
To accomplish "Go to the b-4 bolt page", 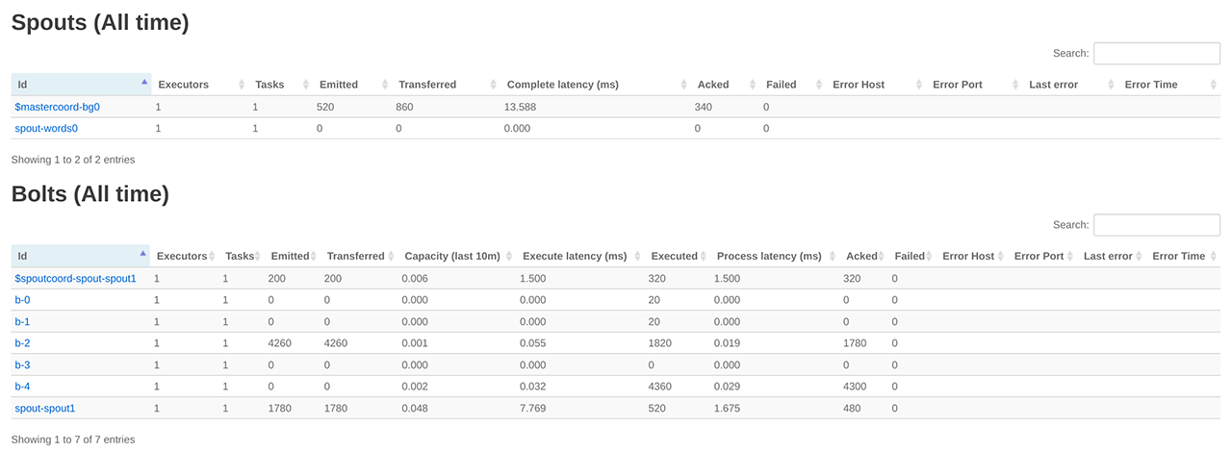I will coord(22,386).
